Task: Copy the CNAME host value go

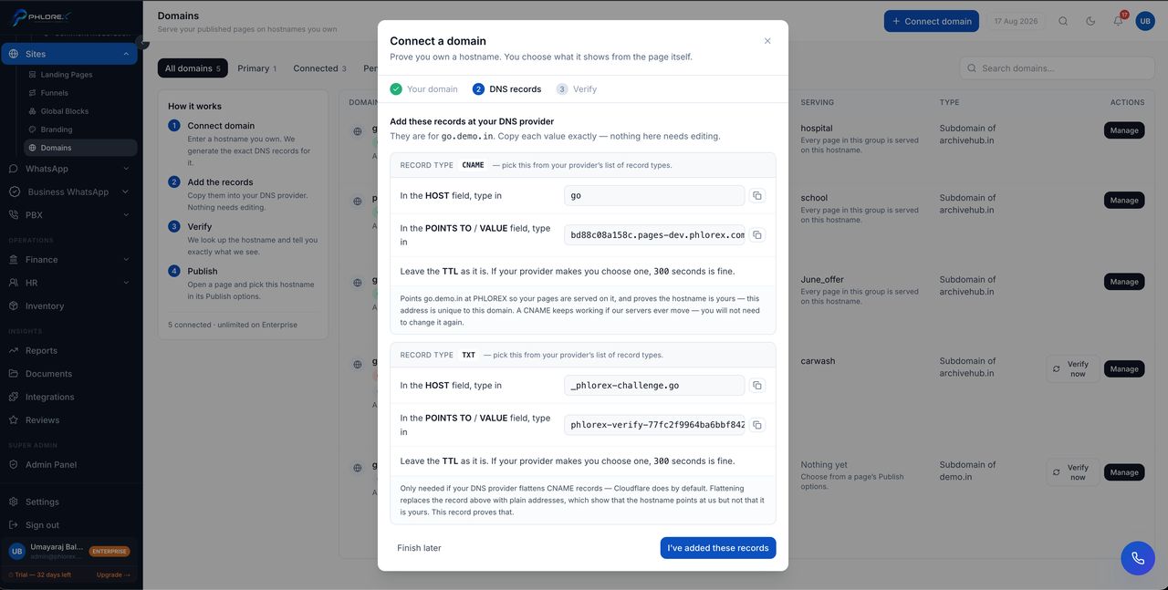Action: coord(757,196)
